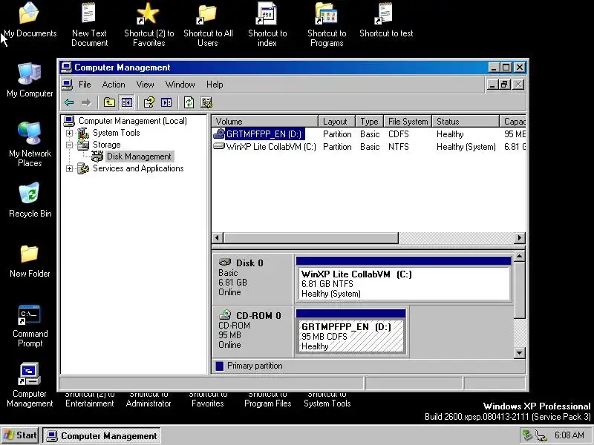Click the Forward arrow toolbar button
The image size is (594, 445).
tap(86, 102)
